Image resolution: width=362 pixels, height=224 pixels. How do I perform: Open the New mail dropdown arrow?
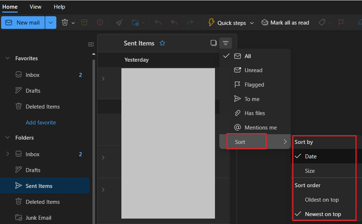(51, 23)
